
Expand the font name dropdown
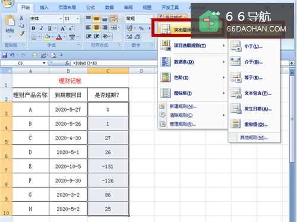pyautogui.click(x=61, y=19)
